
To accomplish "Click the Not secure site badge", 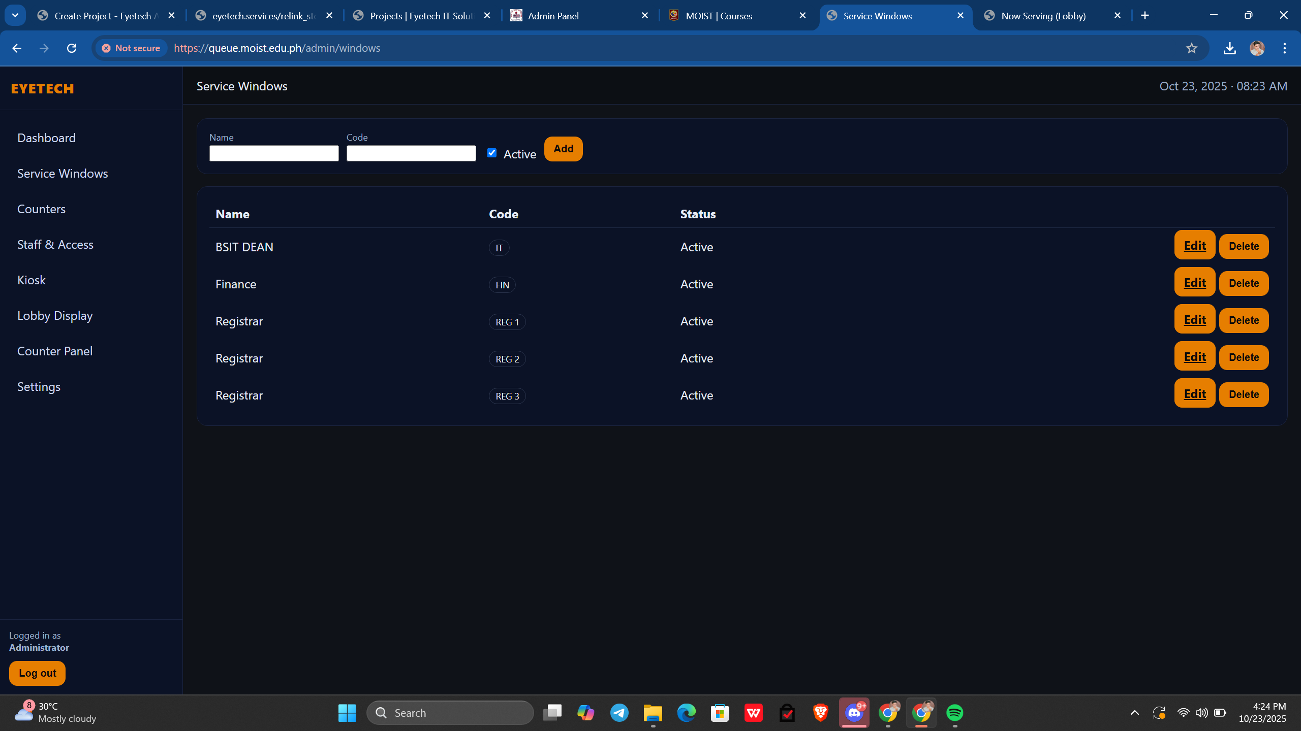I will point(132,48).
